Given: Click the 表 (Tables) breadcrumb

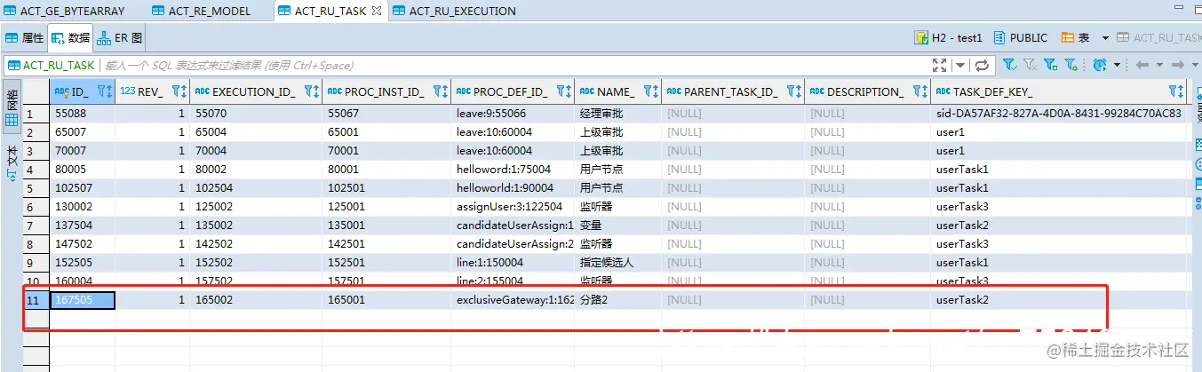Looking at the screenshot, I should [1075, 38].
